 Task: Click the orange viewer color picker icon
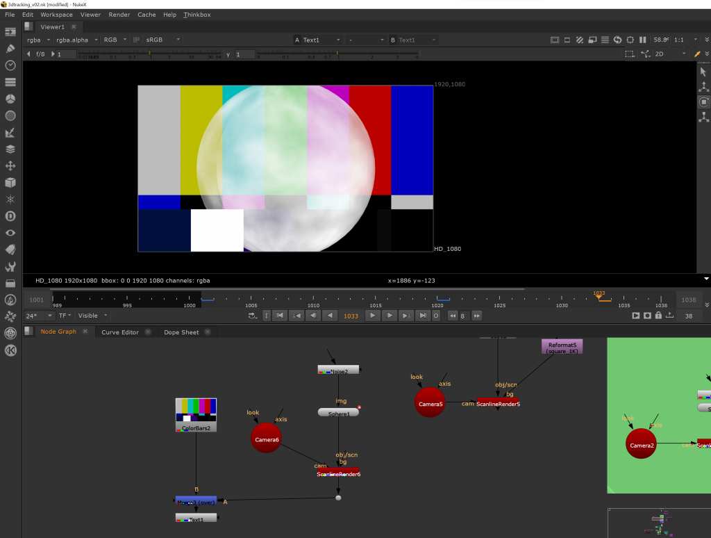[x=697, y=54]
